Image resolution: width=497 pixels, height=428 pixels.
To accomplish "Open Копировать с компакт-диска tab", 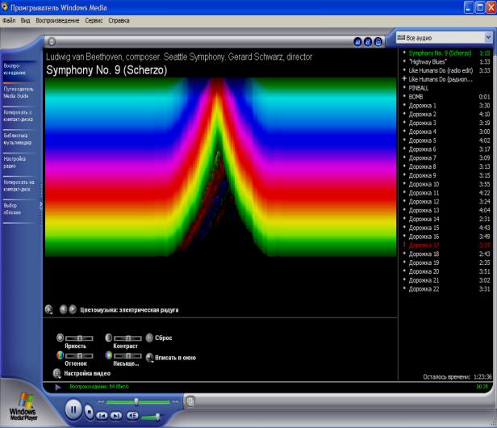I will point(19,116).
